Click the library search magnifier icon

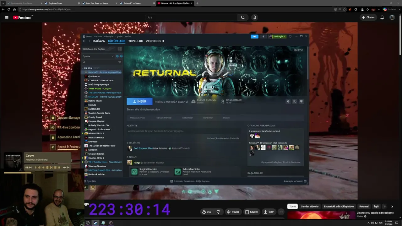click(84, 62)
